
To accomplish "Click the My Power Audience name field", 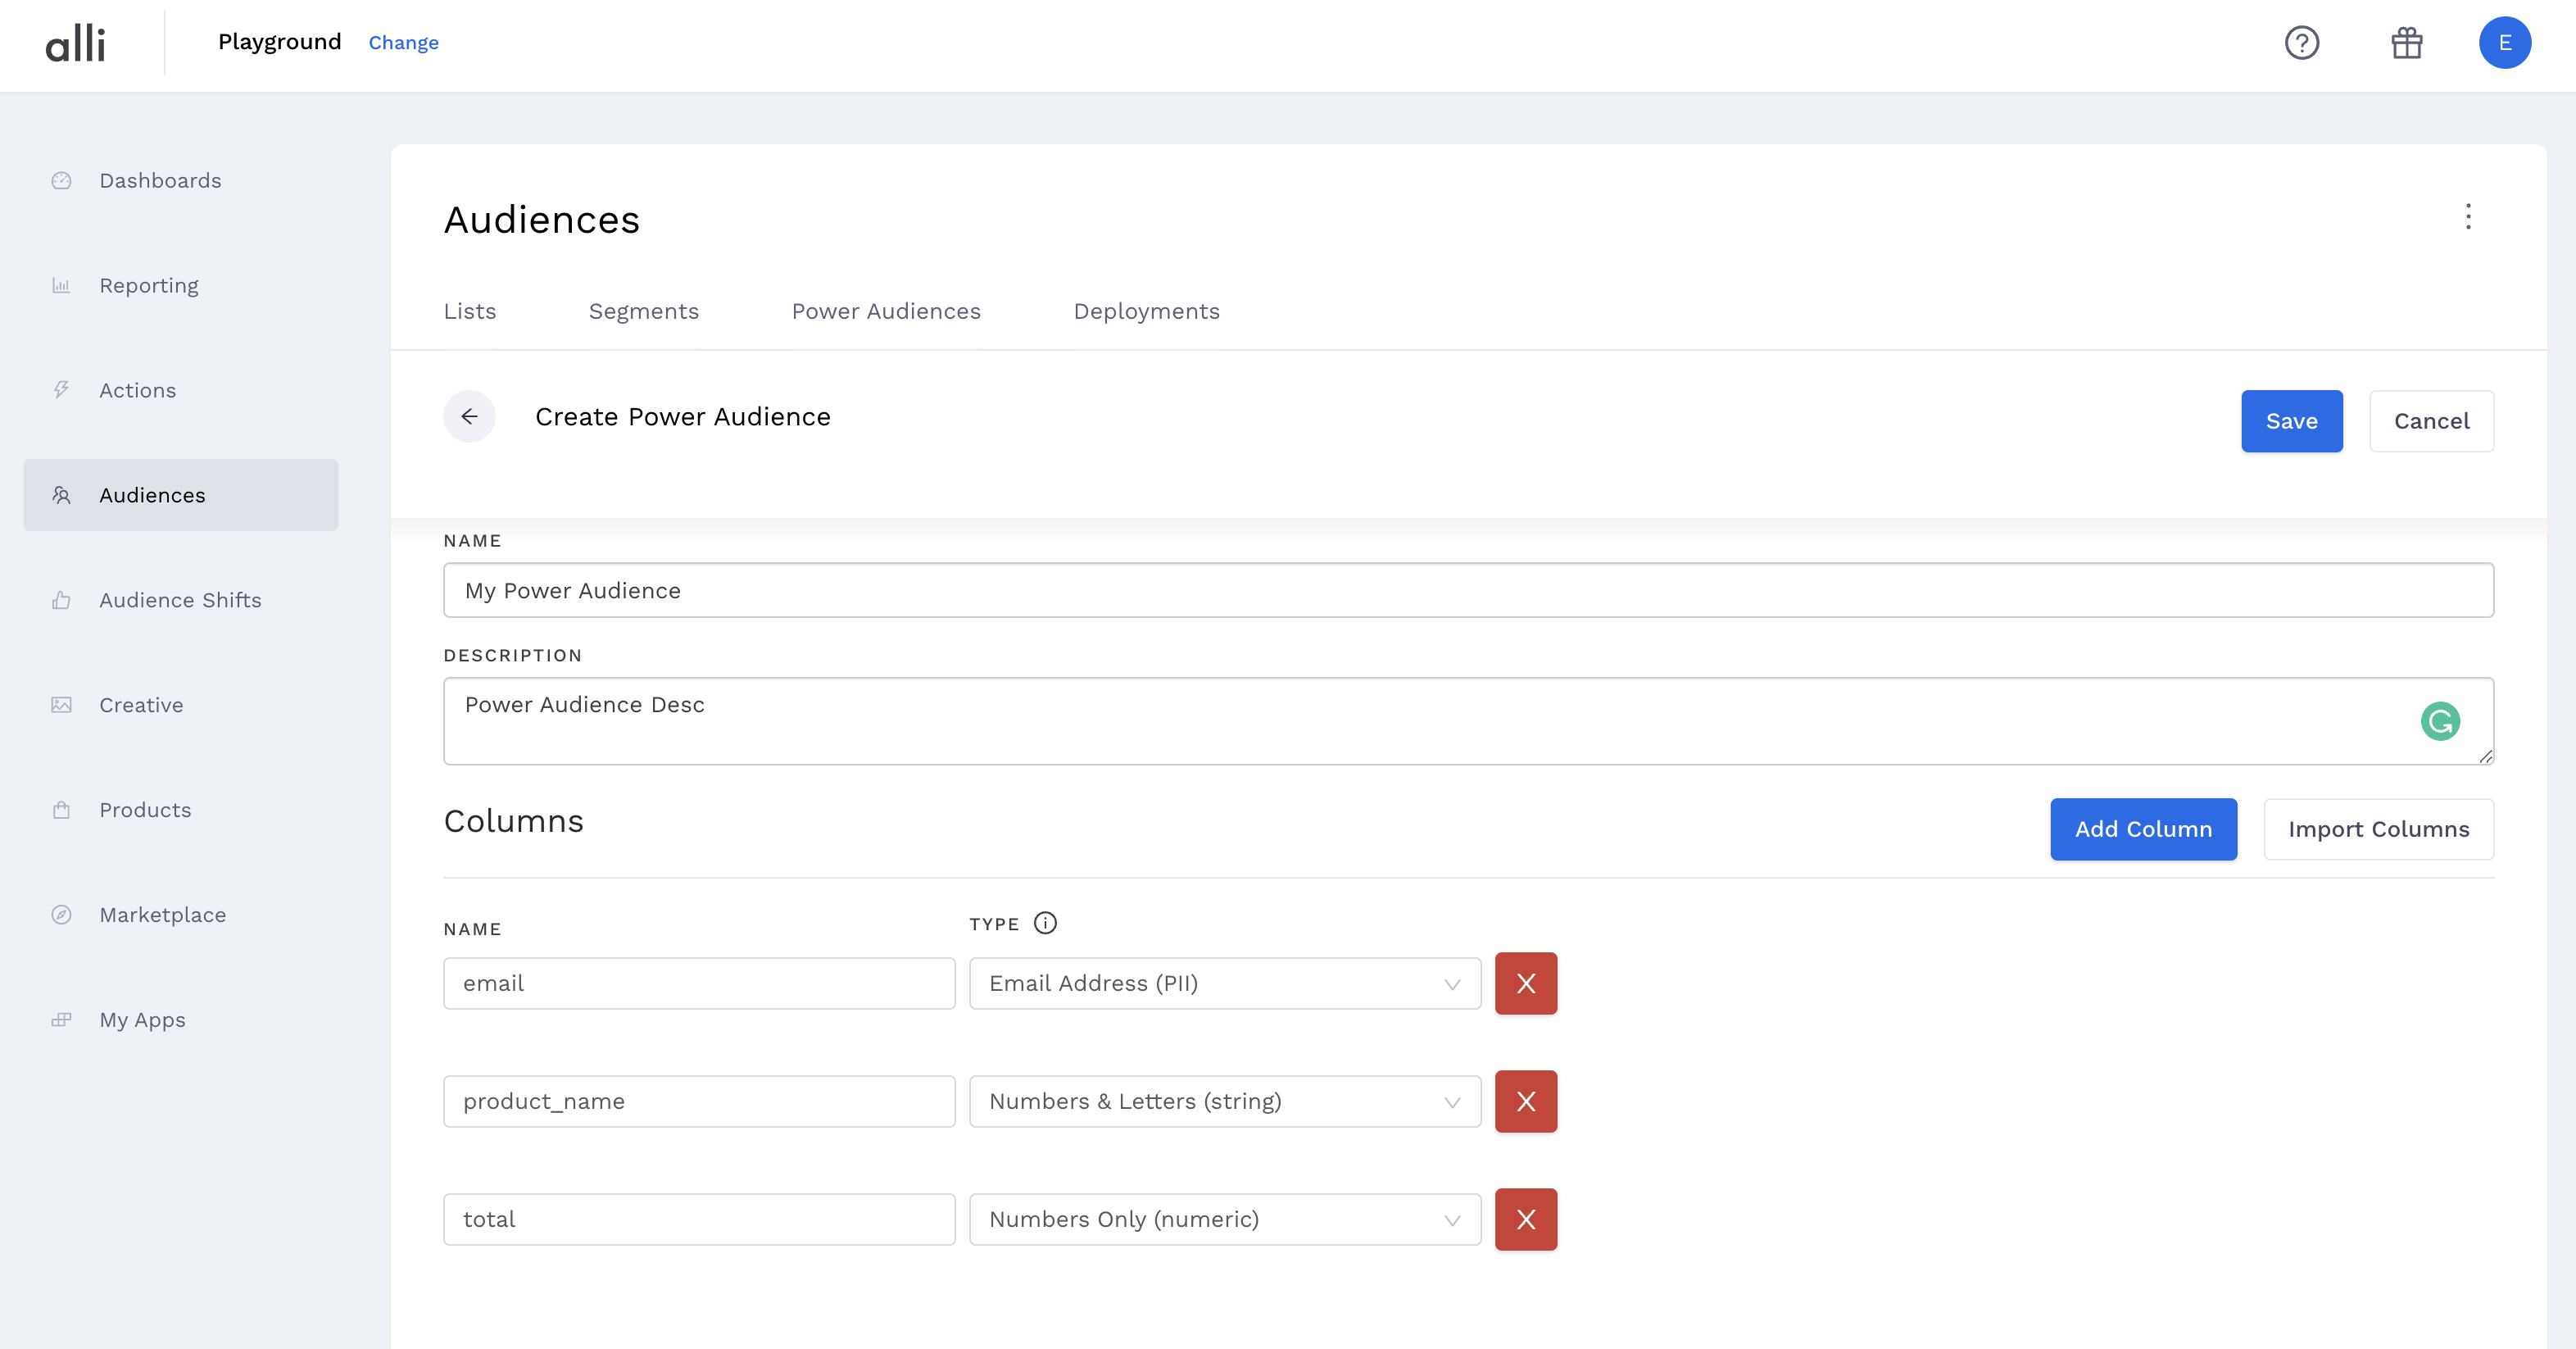I will (x=1467, y=590).
